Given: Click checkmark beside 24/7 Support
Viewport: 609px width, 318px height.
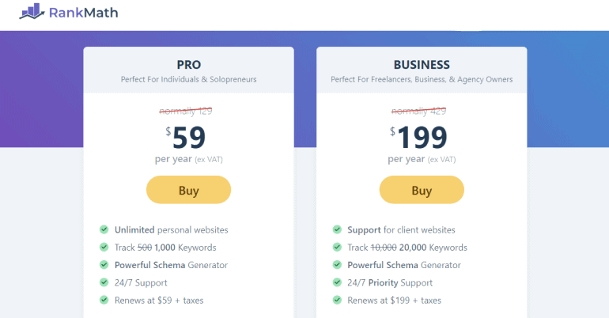Looking at the screenshot, I should (104, 282).
